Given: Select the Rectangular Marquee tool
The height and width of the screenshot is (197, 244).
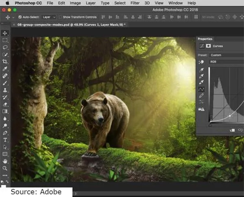Looking at the screenshot, I should (5, 41).
